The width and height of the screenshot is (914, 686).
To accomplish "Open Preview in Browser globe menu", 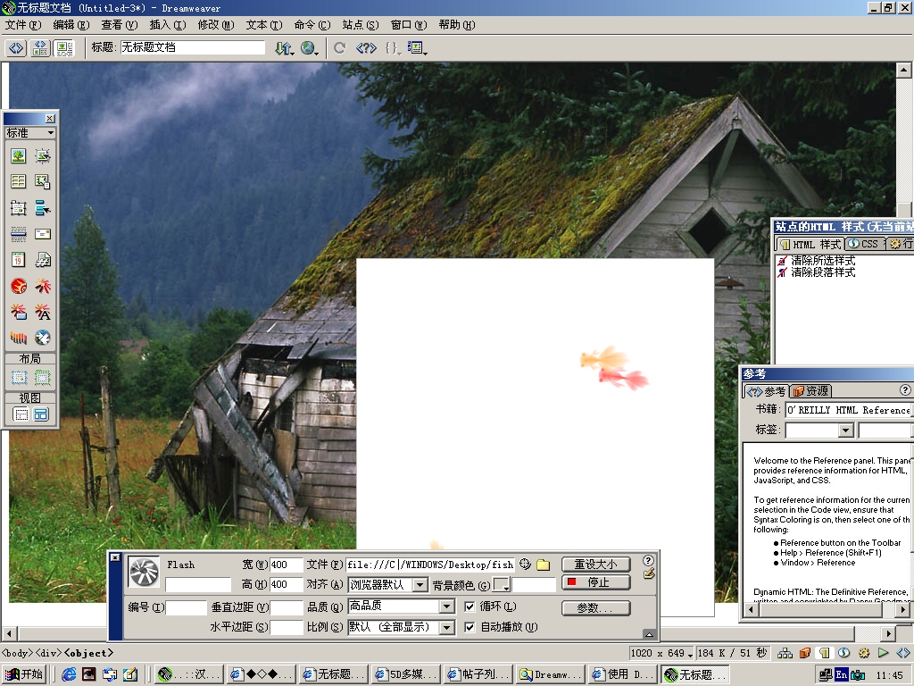I will click(x=309, y=48).
